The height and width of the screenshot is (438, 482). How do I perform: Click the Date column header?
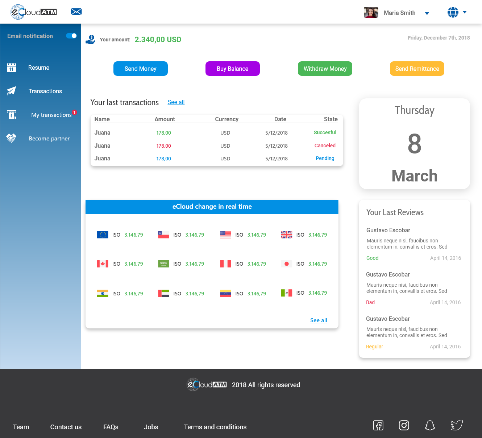281,119
